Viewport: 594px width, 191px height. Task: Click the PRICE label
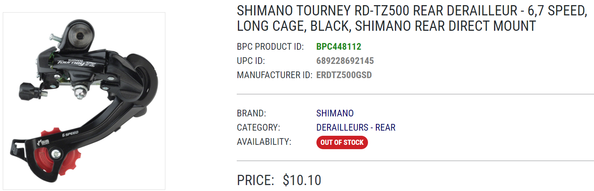255,180
